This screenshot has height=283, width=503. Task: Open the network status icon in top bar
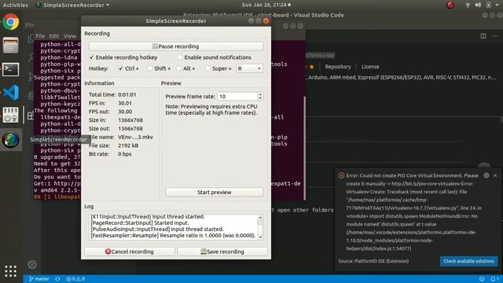coord(468,5)
